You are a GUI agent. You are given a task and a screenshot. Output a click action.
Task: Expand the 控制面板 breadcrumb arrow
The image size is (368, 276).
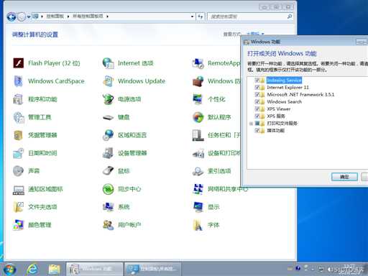pos(68,17)
